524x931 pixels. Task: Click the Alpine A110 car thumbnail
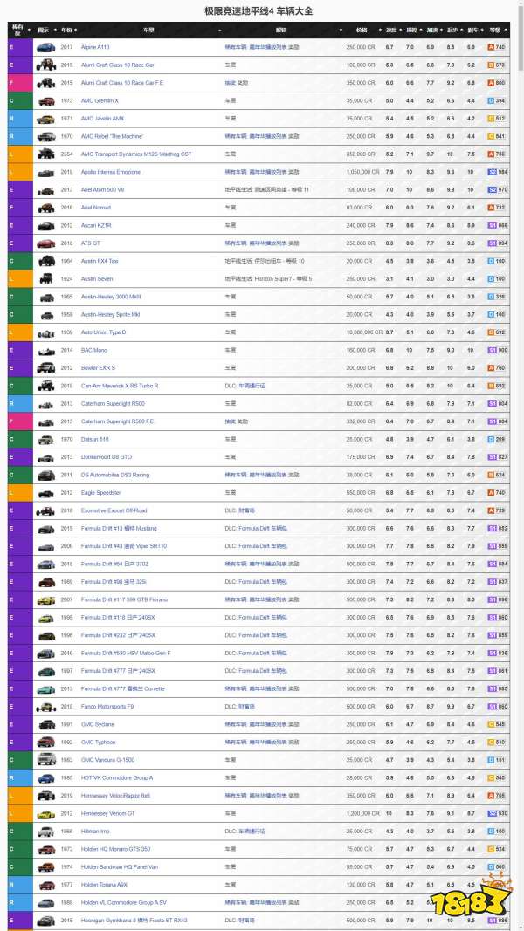pyautogui.click(x=45, y=47)
